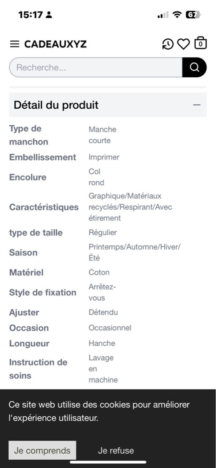Image resolution: width=216 pixels, height=468 pixels.
Task: Open the shopping bag cart
Action: pos(200,43)
